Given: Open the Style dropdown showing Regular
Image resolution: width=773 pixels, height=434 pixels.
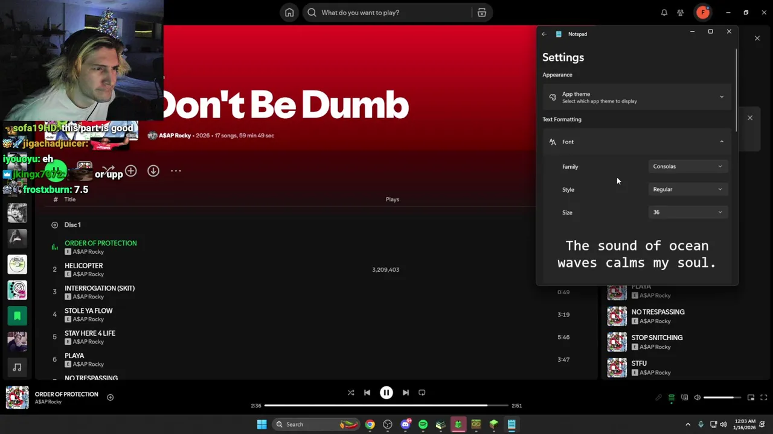Looking at the screenshot, I should point(688,189).
